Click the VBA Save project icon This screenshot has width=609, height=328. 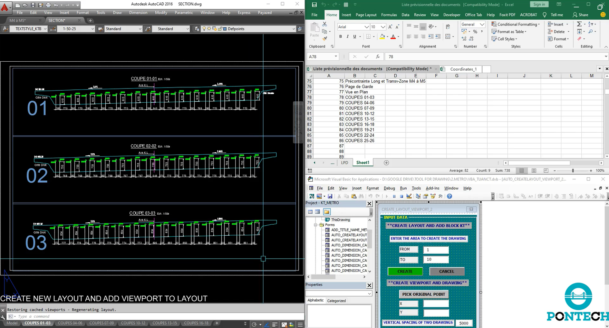330,196
